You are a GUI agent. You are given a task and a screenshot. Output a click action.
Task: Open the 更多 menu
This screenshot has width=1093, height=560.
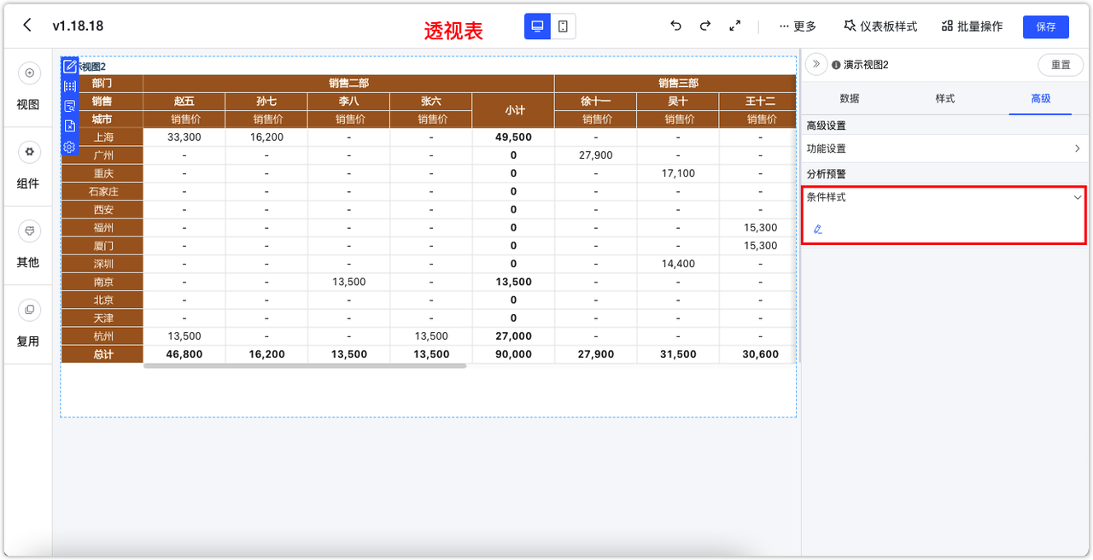click(x=798, y=26)
